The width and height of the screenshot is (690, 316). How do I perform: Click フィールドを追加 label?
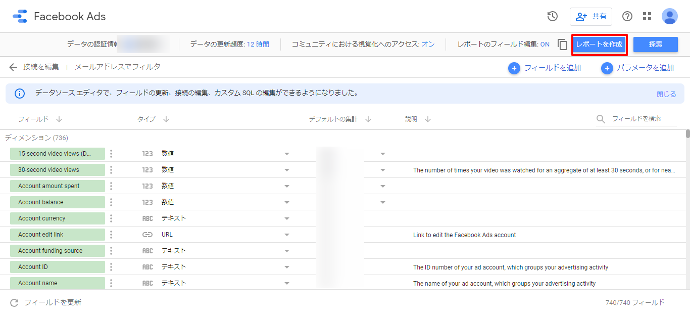click(553, 68)
